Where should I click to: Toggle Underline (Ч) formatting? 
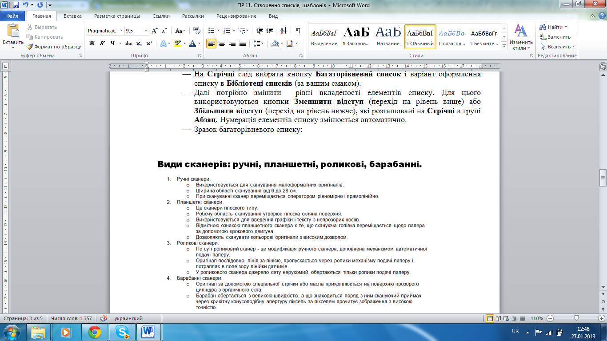coord(112,44)
